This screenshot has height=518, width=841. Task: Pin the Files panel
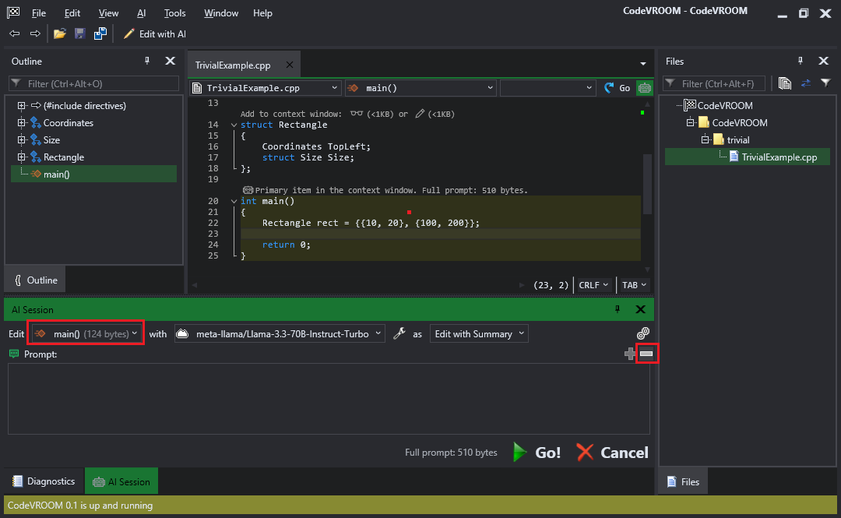[801, 62]
